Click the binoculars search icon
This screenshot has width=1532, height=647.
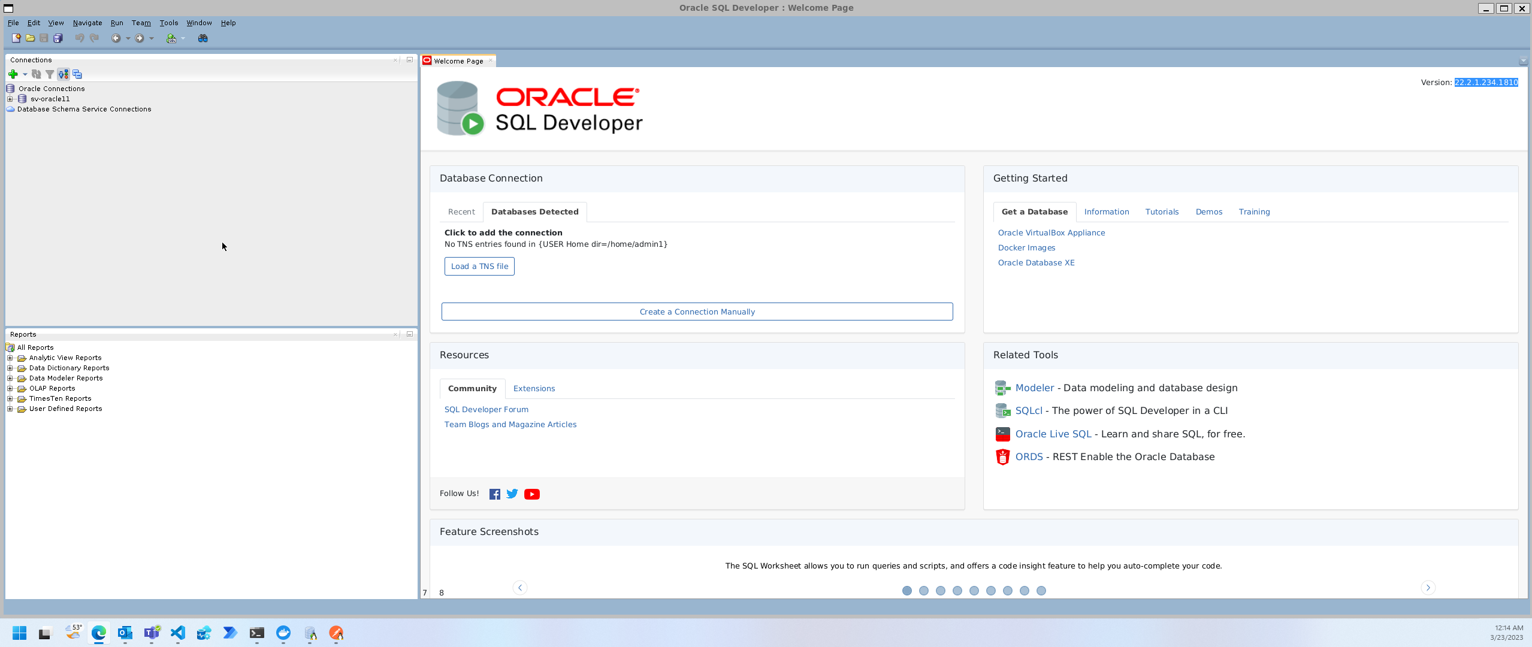point(203,38)
